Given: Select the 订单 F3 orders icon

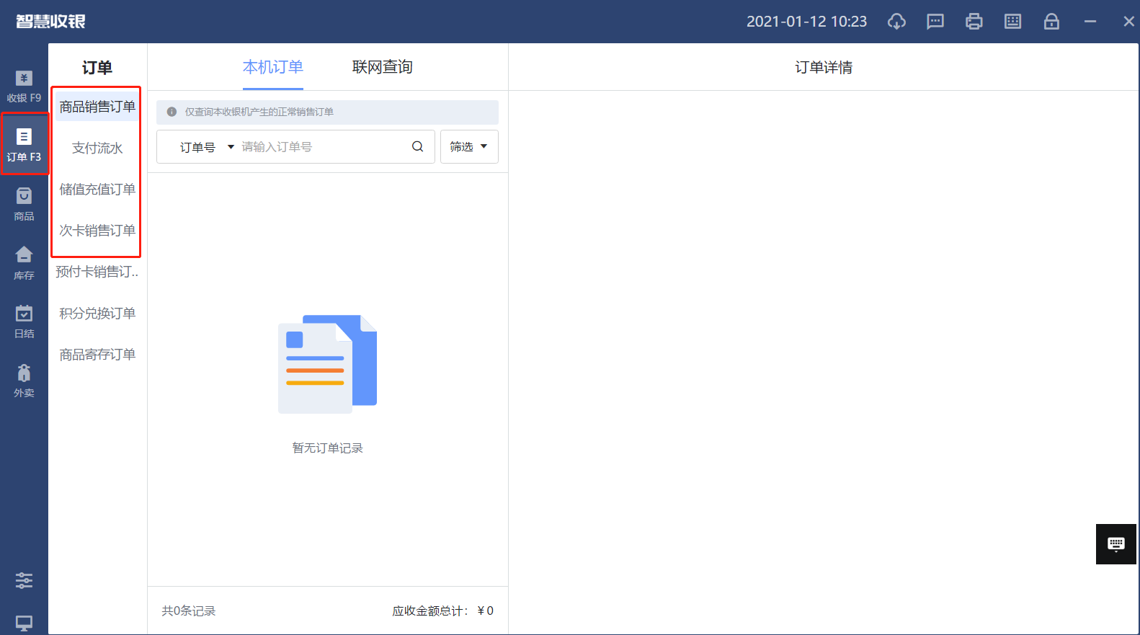Looking at the screenshot, I should pyautogui.click(x=24, y=144).
